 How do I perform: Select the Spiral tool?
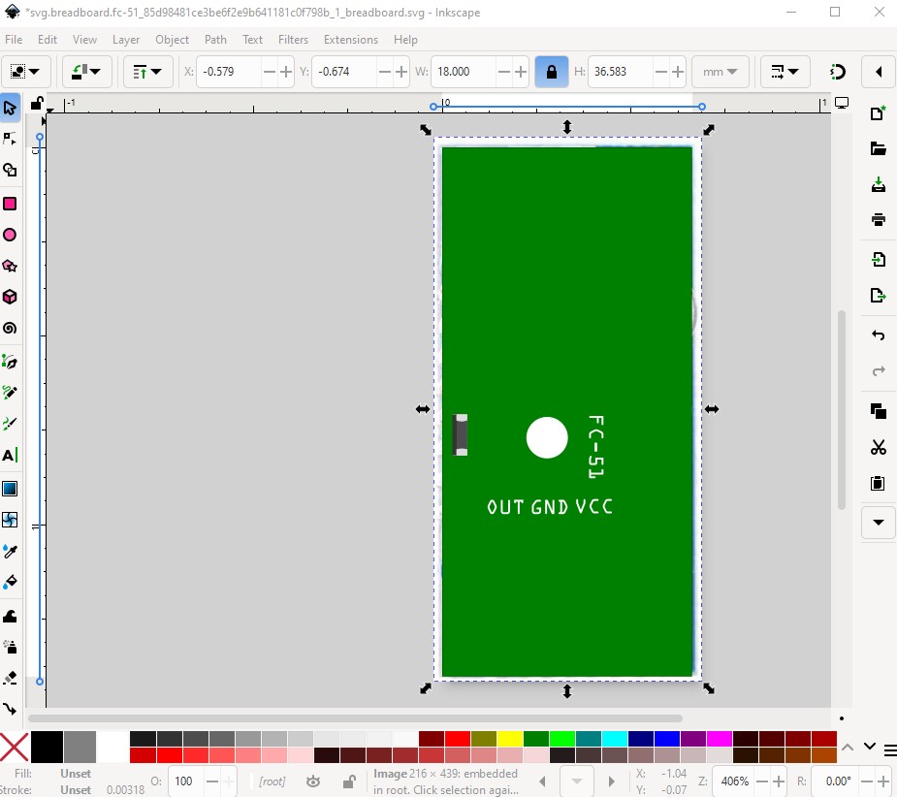coord(10,329)
